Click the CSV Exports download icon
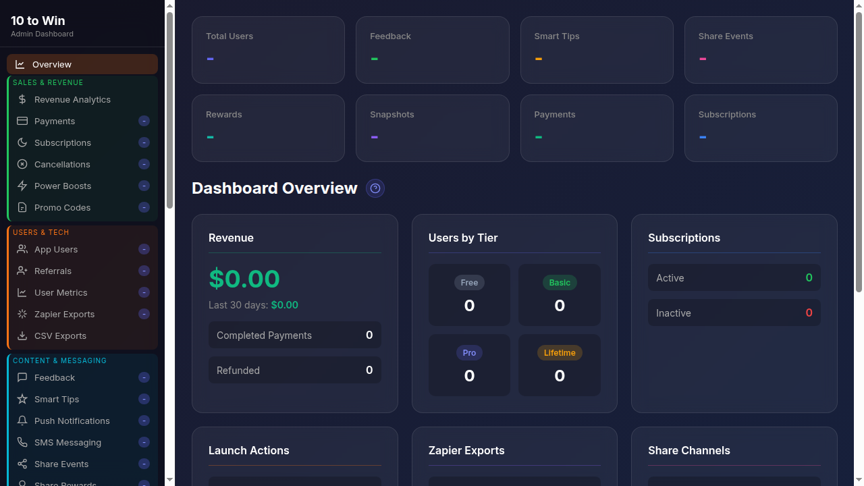The image size is (864, 486). (x=20, y=335)
